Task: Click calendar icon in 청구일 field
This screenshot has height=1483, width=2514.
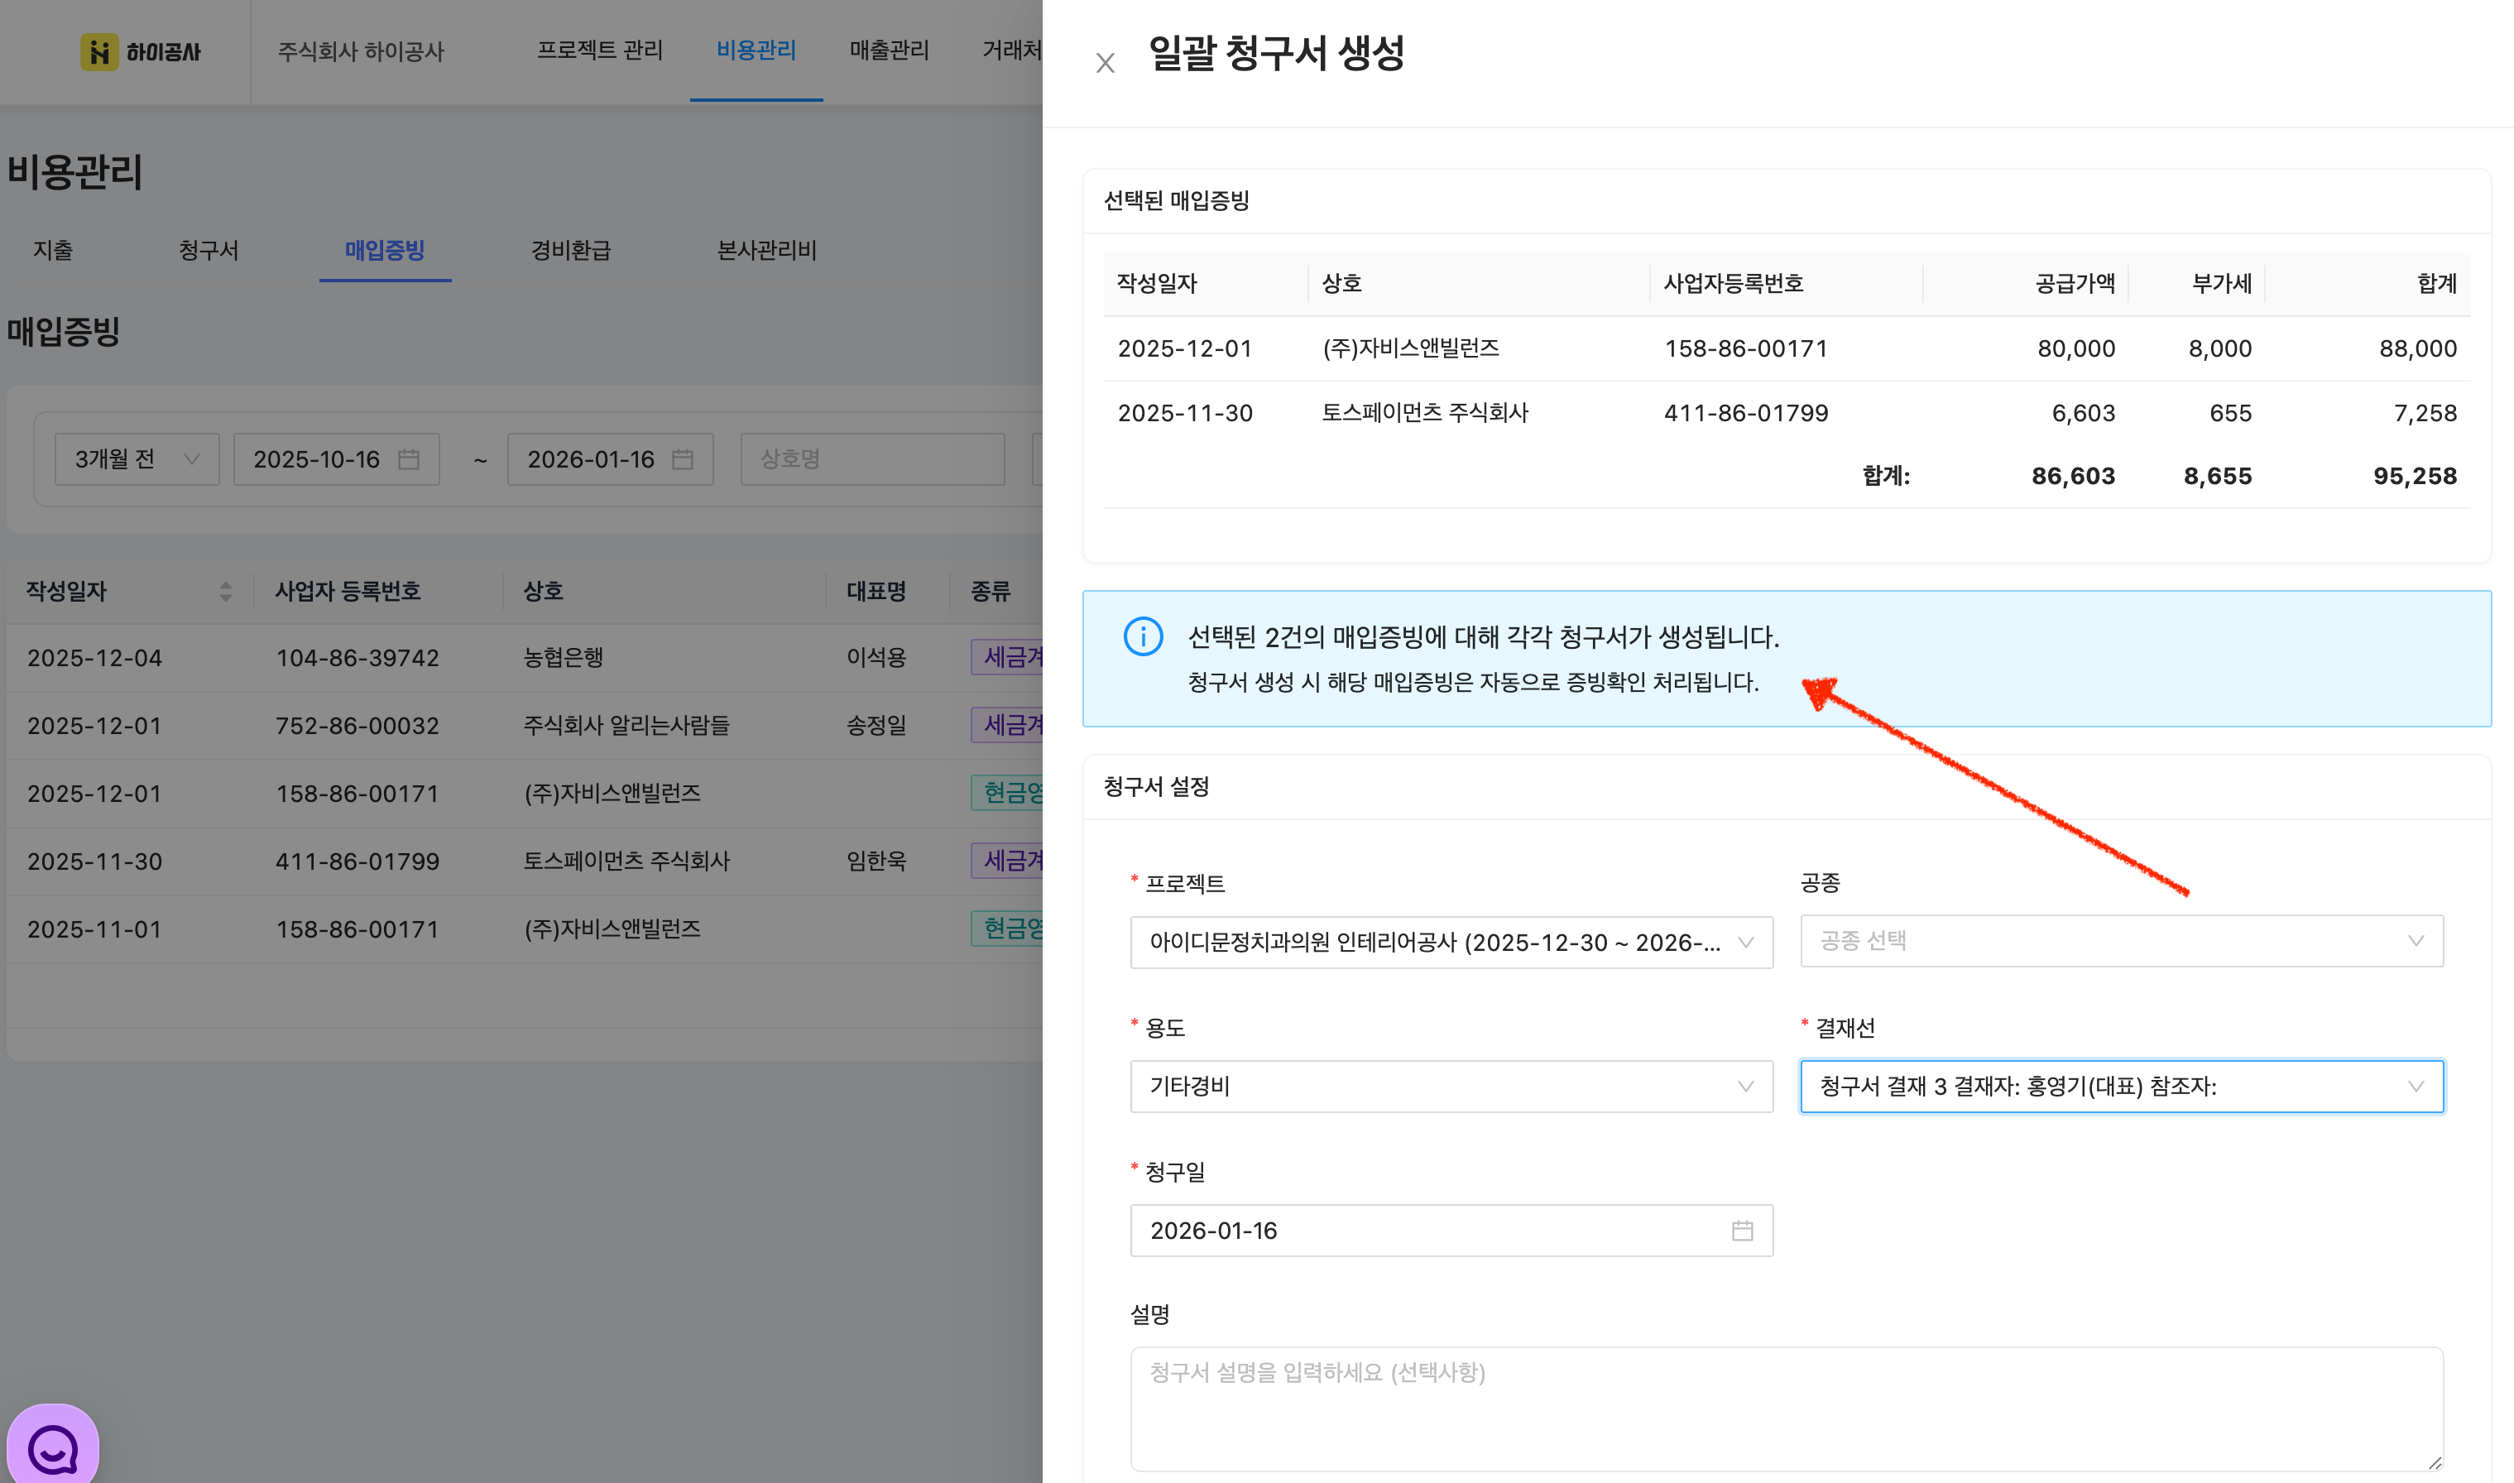Action: pyautogui.click(x=1742, y=1230)
